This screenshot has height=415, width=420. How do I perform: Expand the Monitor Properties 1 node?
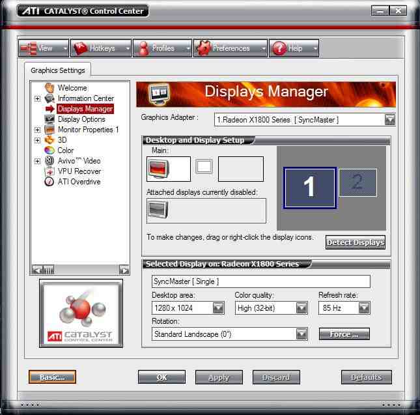tap(38, 130)
